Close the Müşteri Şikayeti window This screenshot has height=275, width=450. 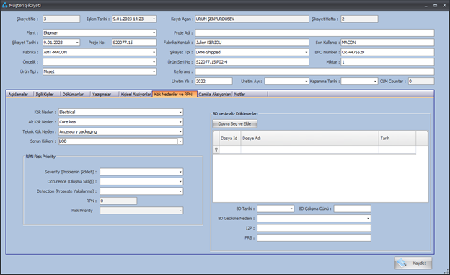click(x=444, y=6)
